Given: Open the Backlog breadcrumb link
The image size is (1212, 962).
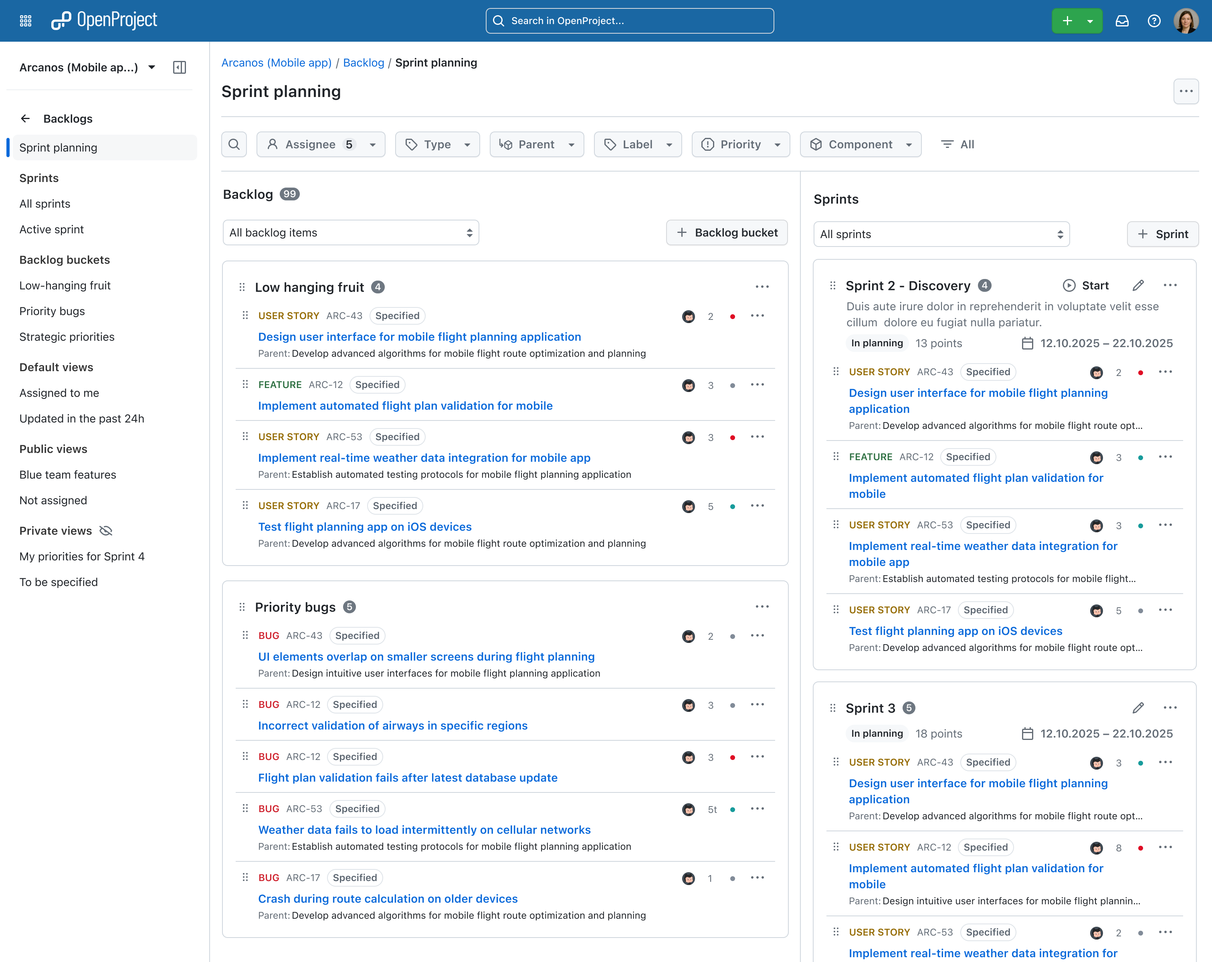Looking at the screenshot, I should pyautogui.click(x=363, y=63).
